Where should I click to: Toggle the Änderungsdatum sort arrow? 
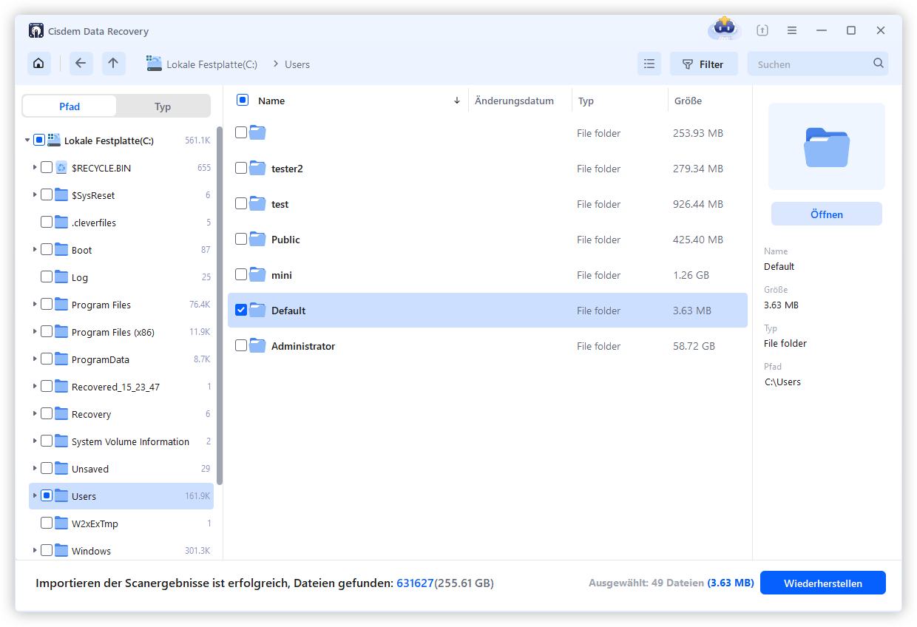tap(456, 101)
